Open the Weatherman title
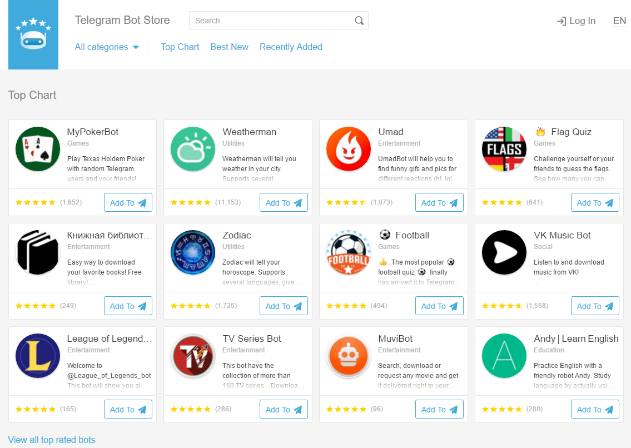This screenshot has width=631, height=448. [x=250, y=132]
